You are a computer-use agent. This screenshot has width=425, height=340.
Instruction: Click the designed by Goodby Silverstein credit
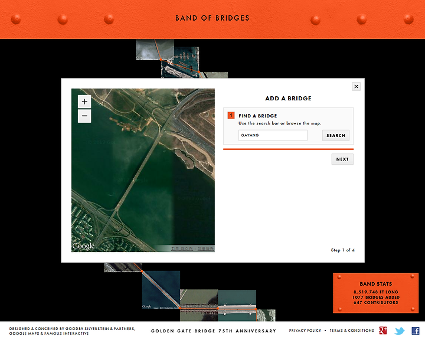point(72,331)
